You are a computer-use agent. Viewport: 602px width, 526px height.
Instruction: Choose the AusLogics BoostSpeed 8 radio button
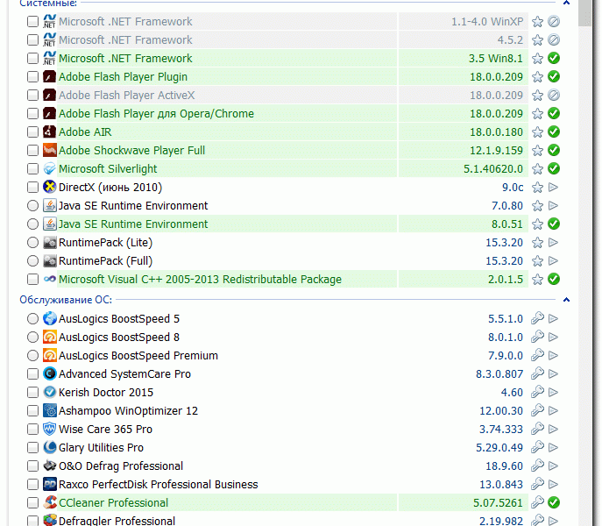33,337
